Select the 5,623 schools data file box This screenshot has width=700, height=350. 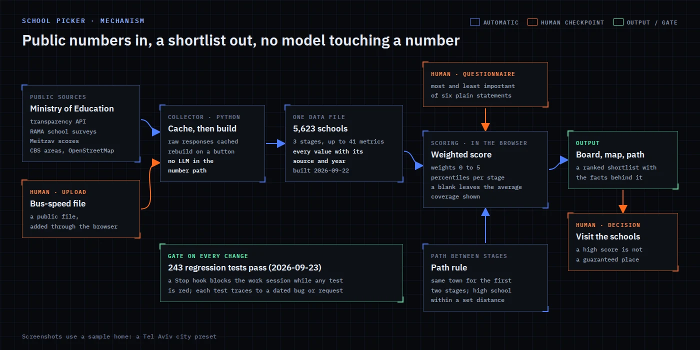[344, 143]
